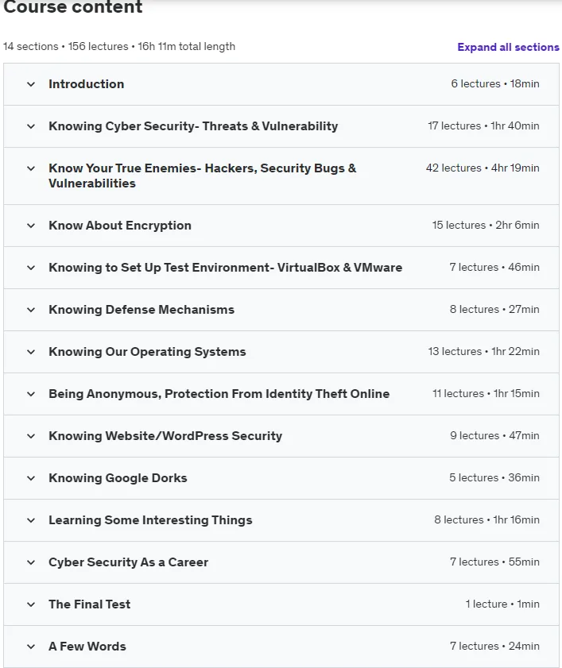Click chevron beside Knowing Google Dorks

[x=31, y=478]
